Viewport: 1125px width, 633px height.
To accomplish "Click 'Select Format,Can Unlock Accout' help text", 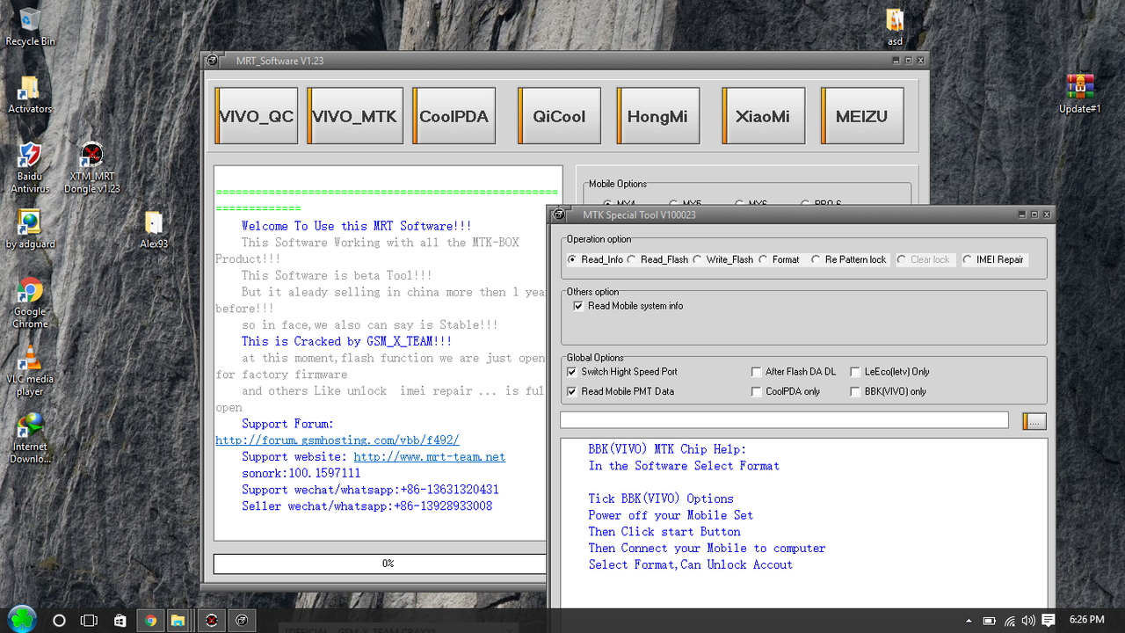I will coord(691,564).
